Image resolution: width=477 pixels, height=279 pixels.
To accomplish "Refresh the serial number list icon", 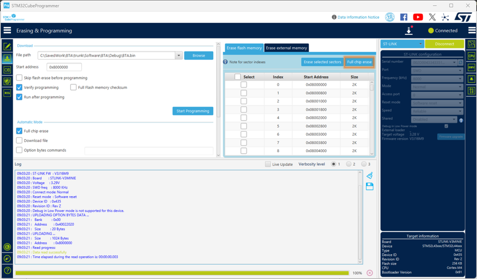I will click(x=461, y=62).
